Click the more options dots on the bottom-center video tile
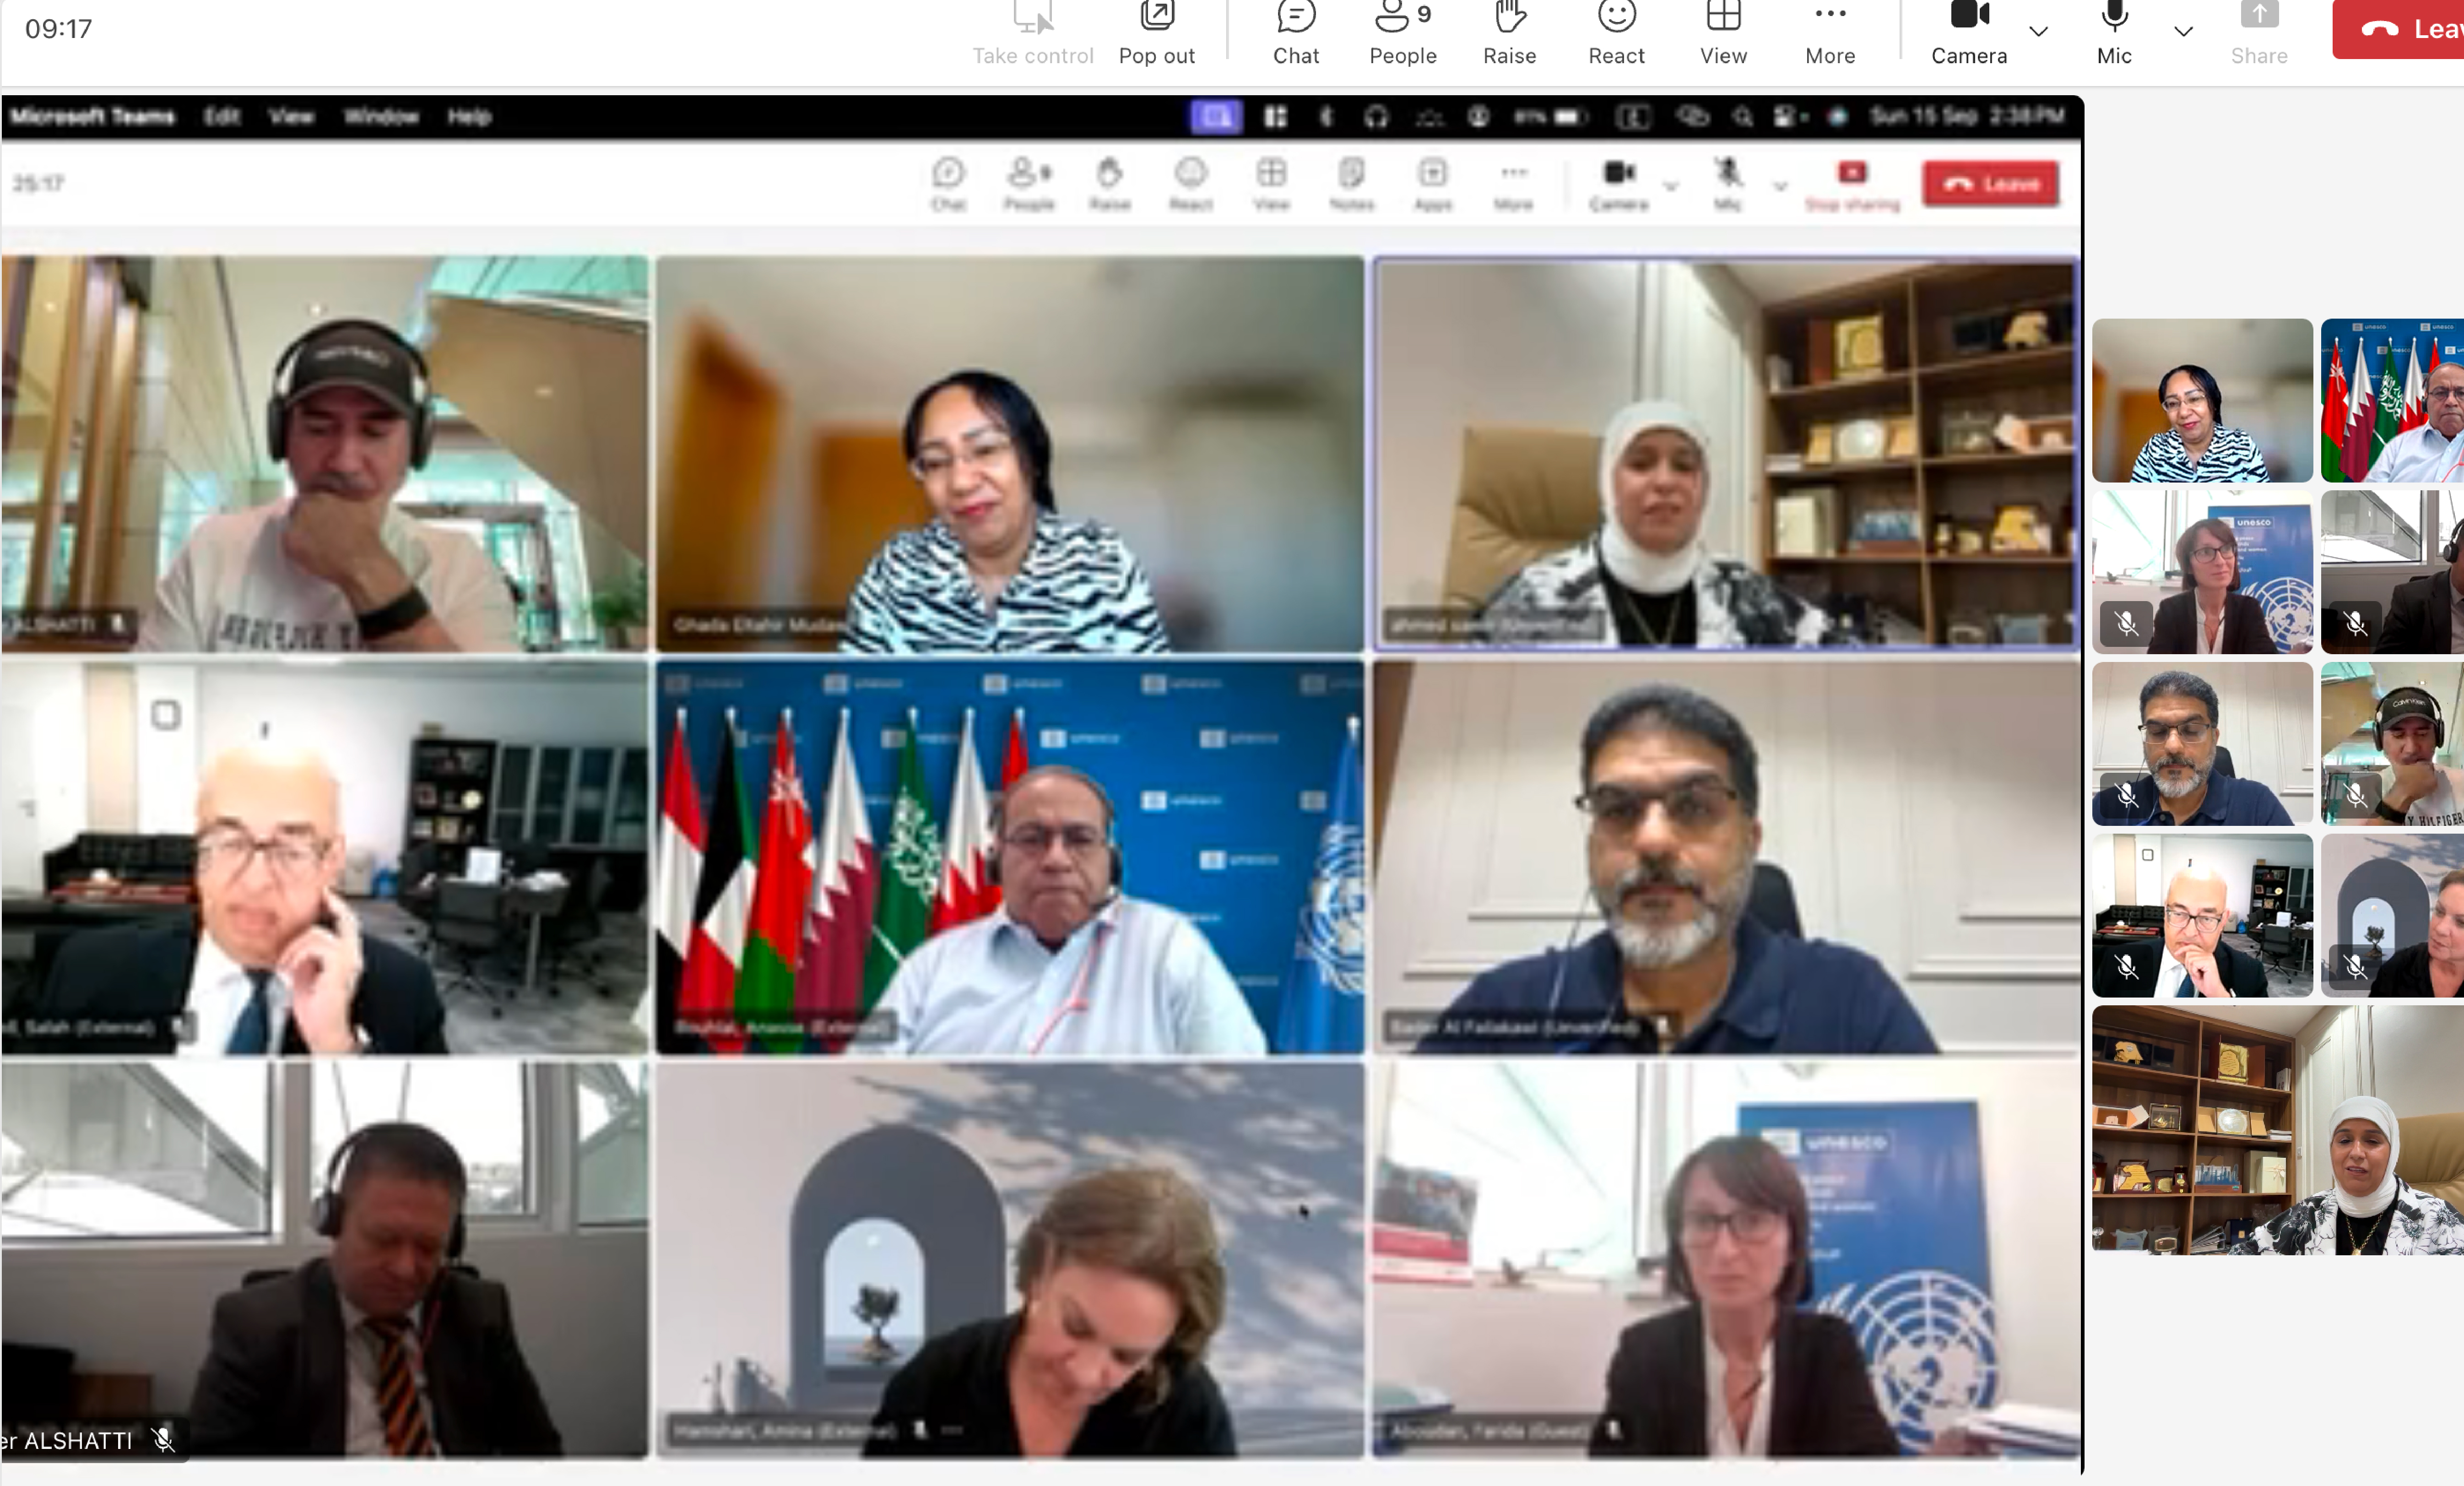 pos(952,1430)
